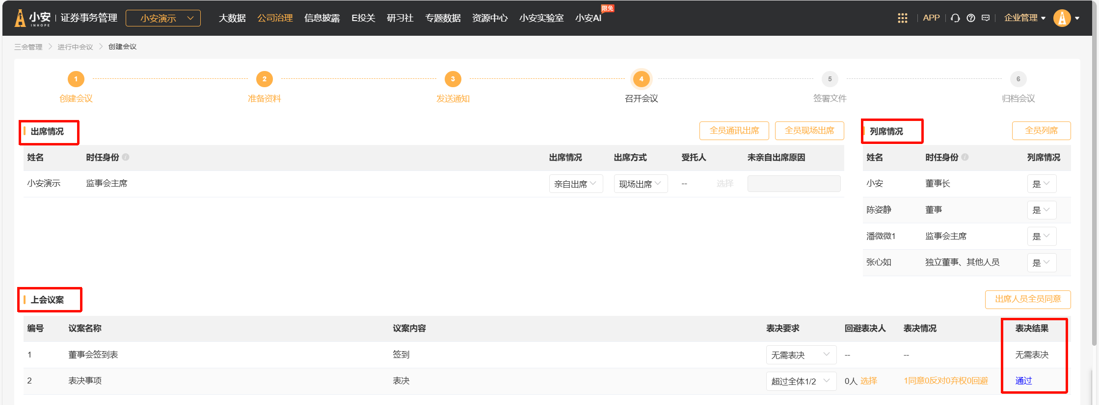The width and height of the screenshot is (1099, 405).
Task: Click the 小安 INHOPE logo
Action: pyautogui.click(x=33, y=18)
